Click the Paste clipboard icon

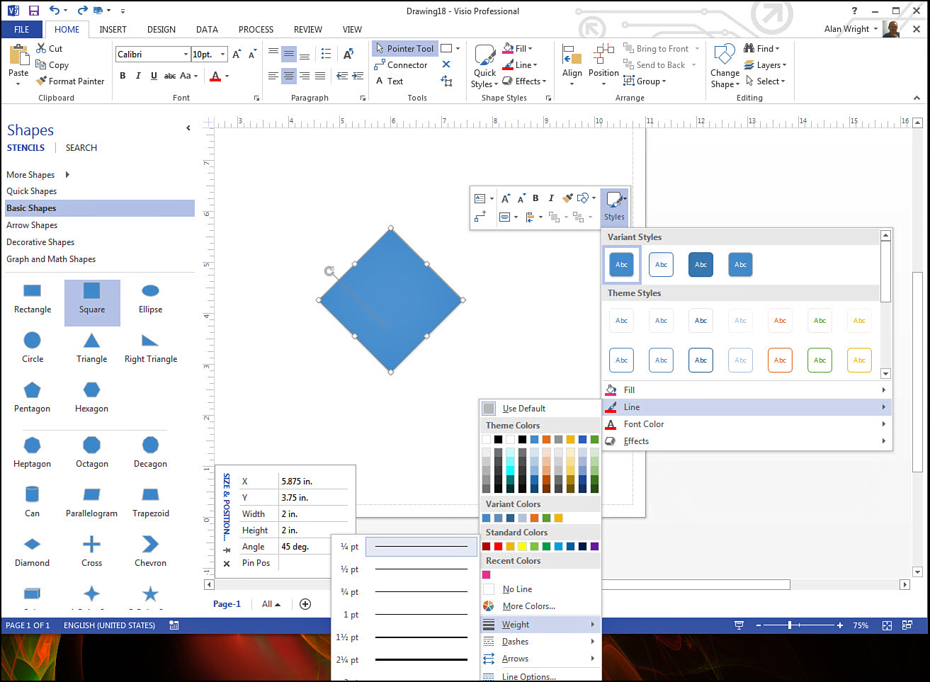tap(18, 55)
